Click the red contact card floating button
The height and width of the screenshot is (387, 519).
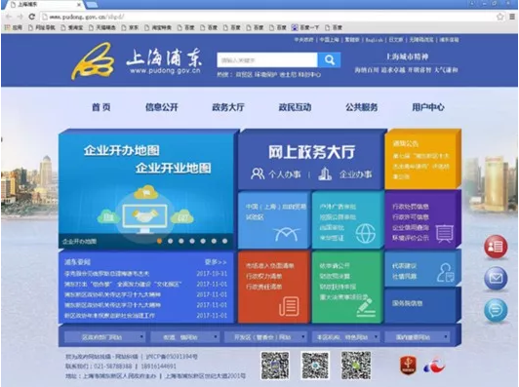[x=496, y=246]
